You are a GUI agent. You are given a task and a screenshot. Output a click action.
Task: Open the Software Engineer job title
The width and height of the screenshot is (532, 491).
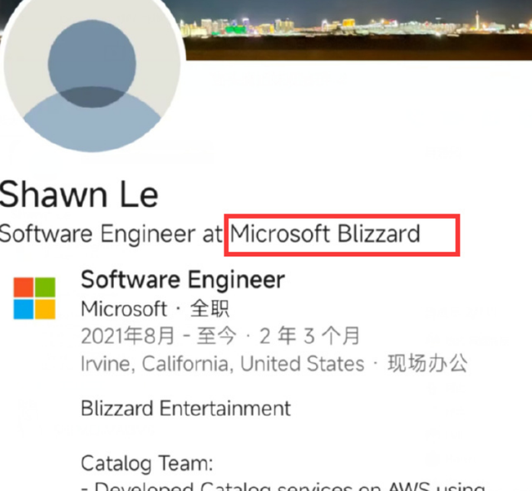(183, 280)
